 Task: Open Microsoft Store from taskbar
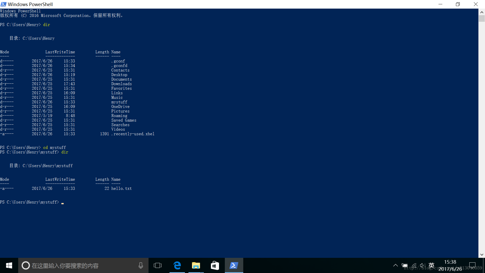[x=214, y=265]
